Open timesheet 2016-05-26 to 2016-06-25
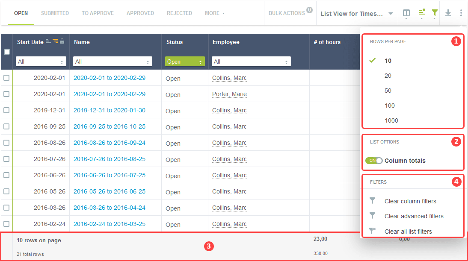468x261 pixels. coord(110,191)
